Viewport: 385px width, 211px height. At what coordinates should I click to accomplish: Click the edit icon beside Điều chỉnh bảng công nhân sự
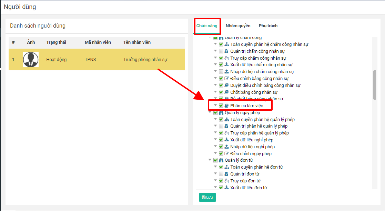pyautogui.click(x=226, y=79)
